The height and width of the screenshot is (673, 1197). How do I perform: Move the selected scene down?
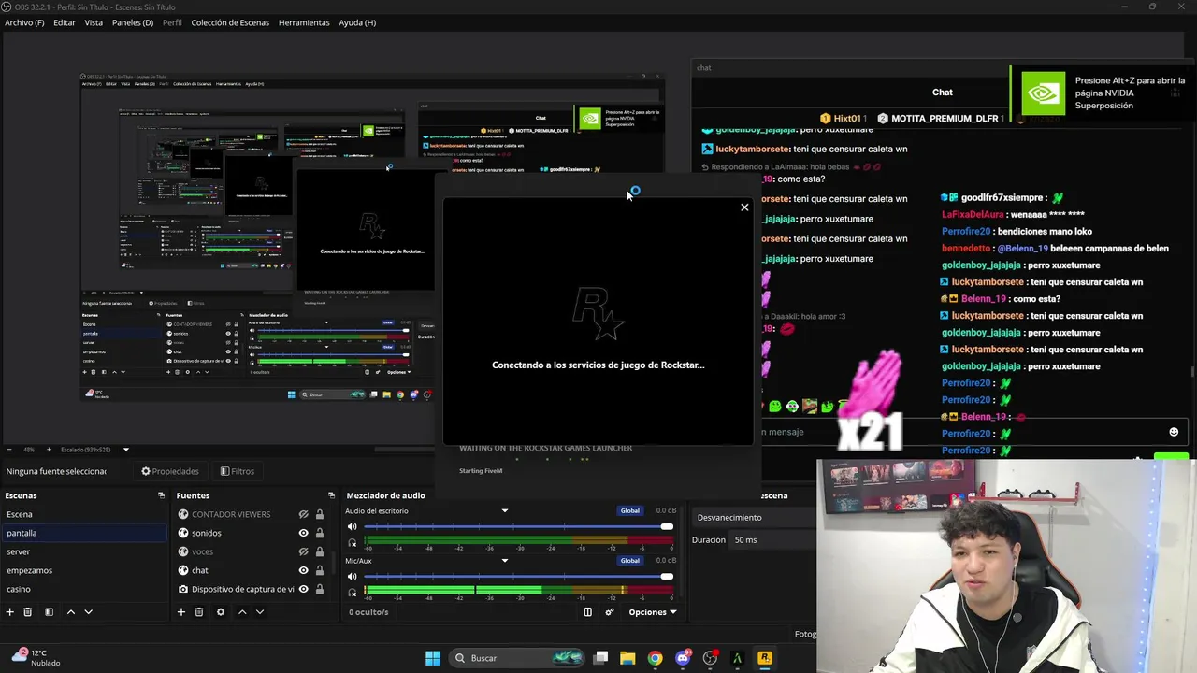click(x=88, y=612)
